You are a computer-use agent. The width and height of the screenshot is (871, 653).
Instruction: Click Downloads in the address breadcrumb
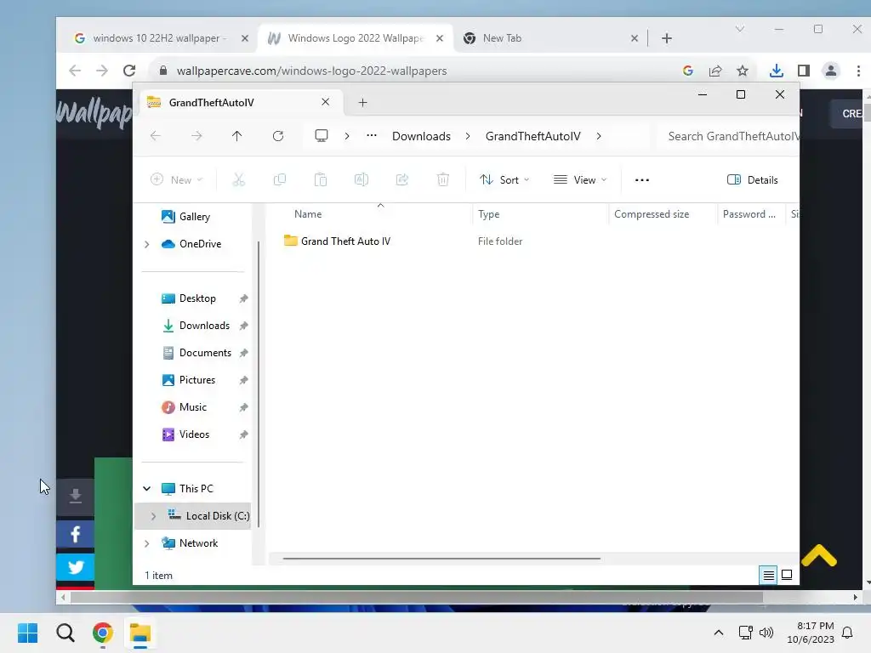coord(421,136)
